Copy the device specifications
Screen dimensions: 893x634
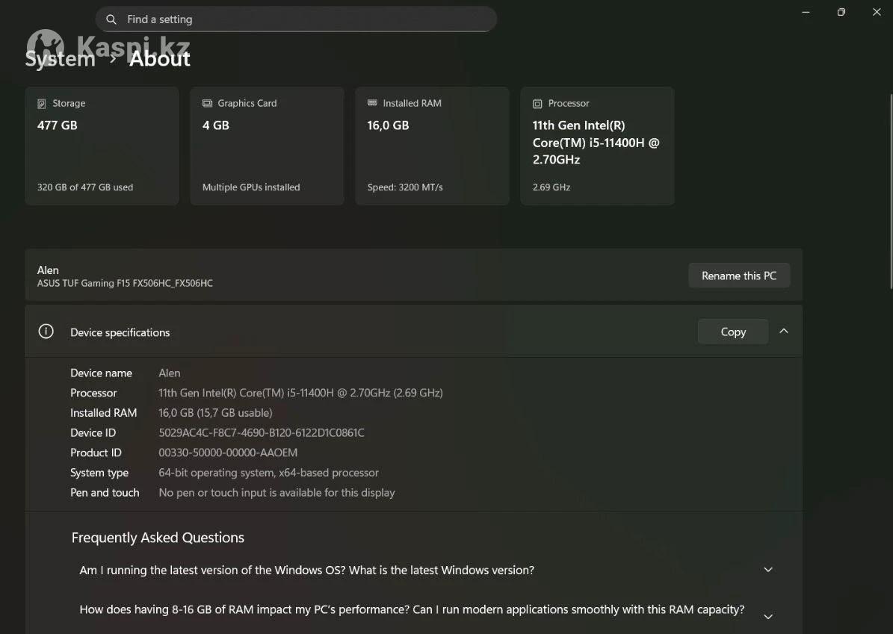tap(732, 332)
